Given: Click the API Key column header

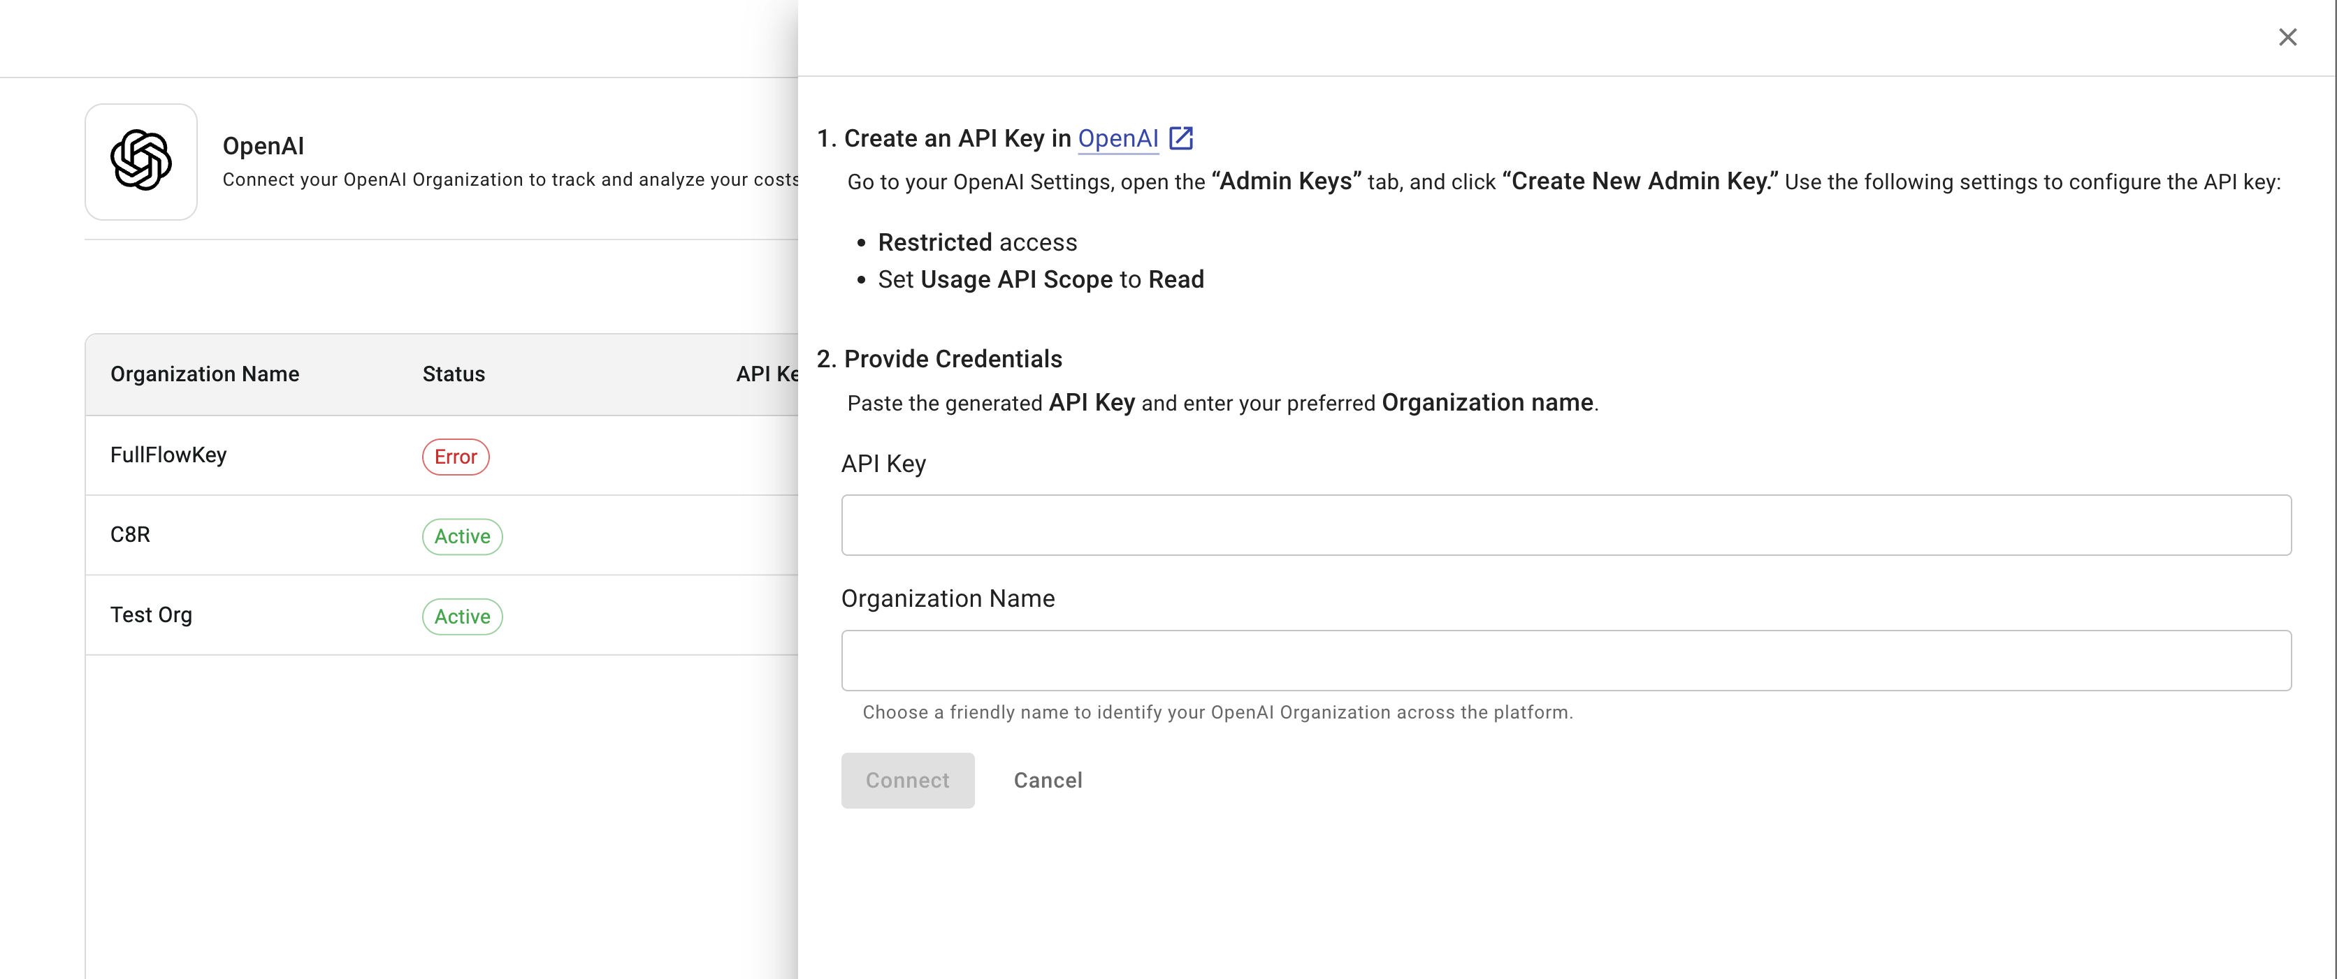Looking at the screenshot, I should [x=767, y=374].
